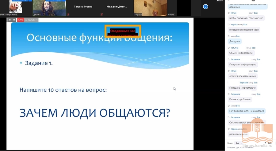Click chat message 'Нет возможности не общаться'
276x151 pixels.
coord(247,111)
